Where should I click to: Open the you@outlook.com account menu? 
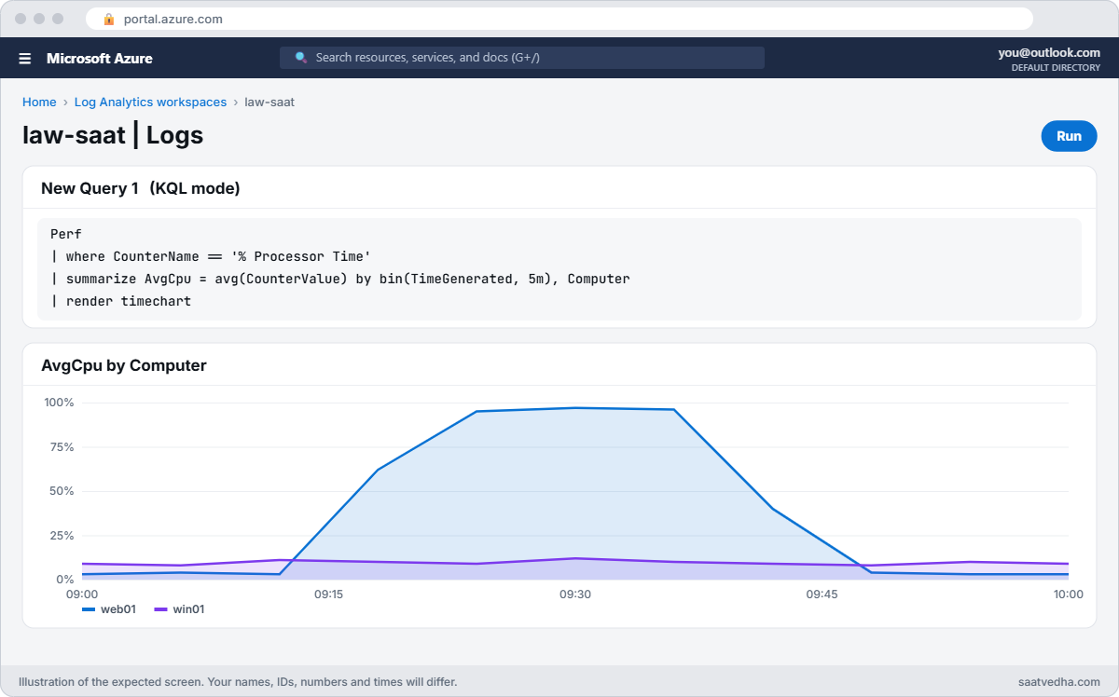[x=1049, y=53]
